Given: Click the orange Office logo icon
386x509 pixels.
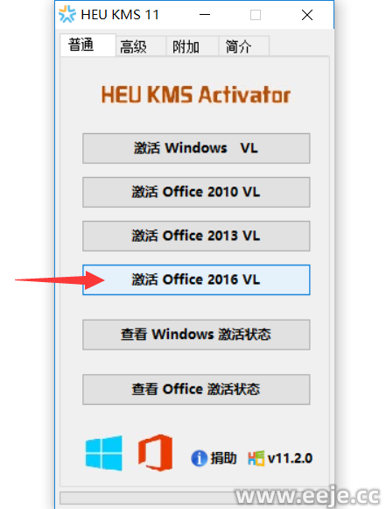Looking at the screenshot, I should (155, 453).
